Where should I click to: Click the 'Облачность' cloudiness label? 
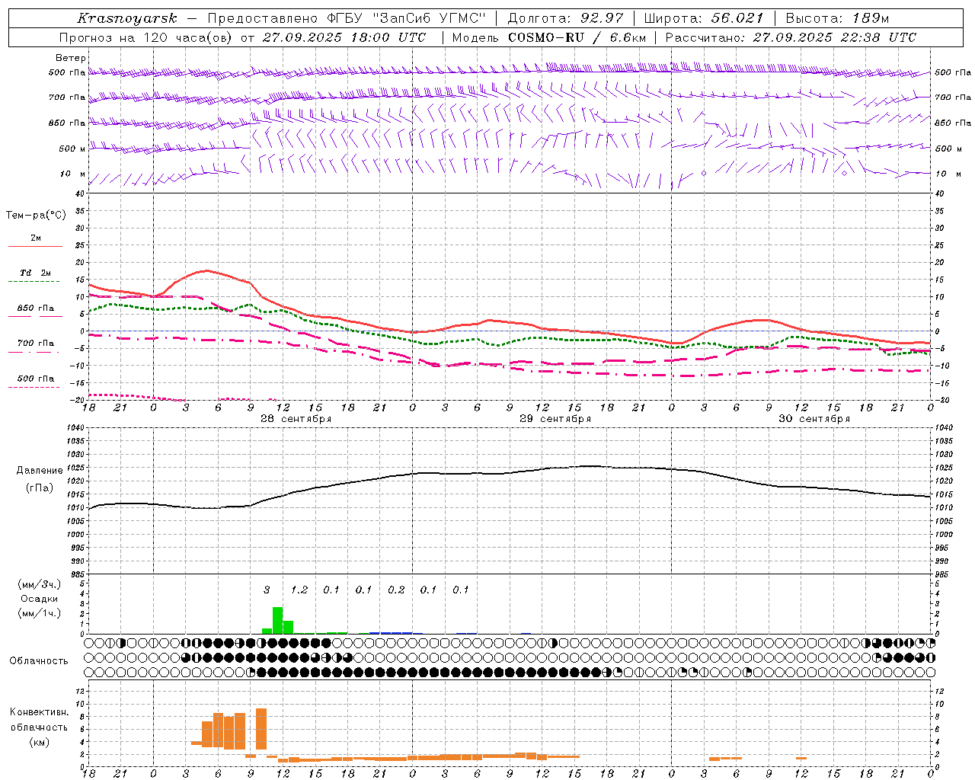pyautogui.click(x=38, y=661)
